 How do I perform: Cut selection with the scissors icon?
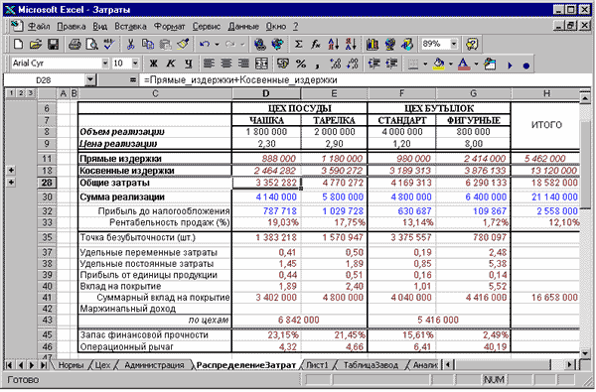(x=130, y=45)
